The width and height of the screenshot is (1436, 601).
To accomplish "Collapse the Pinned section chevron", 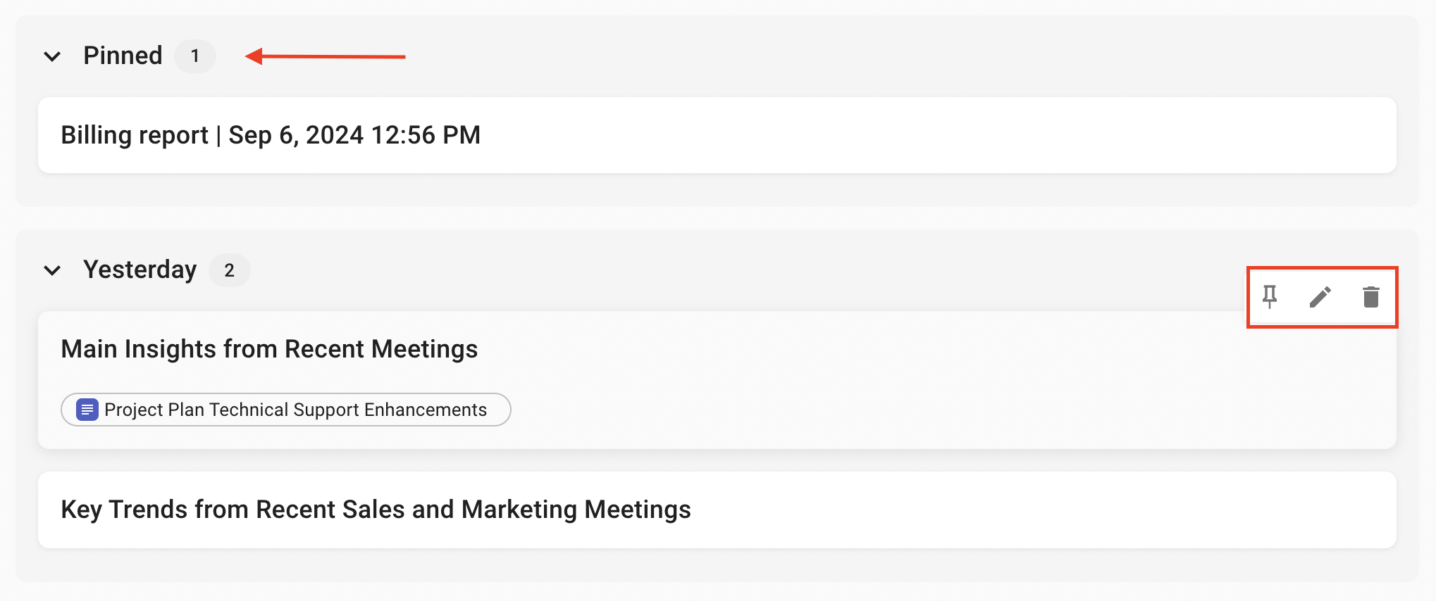I will (x=52, y=56).
